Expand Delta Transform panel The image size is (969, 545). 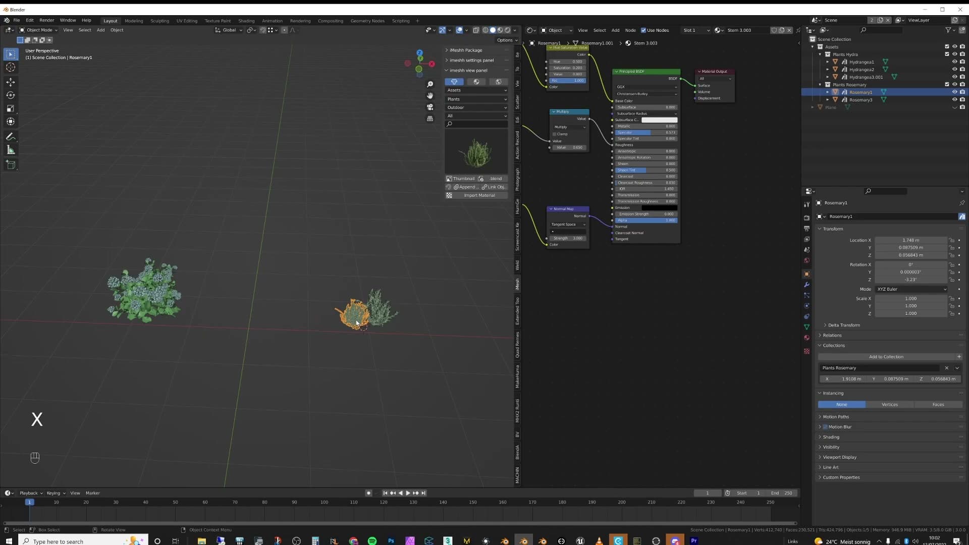pyautogui.click(x=843, y=325)
